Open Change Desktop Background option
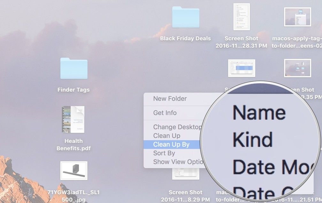 pos(177,127)
